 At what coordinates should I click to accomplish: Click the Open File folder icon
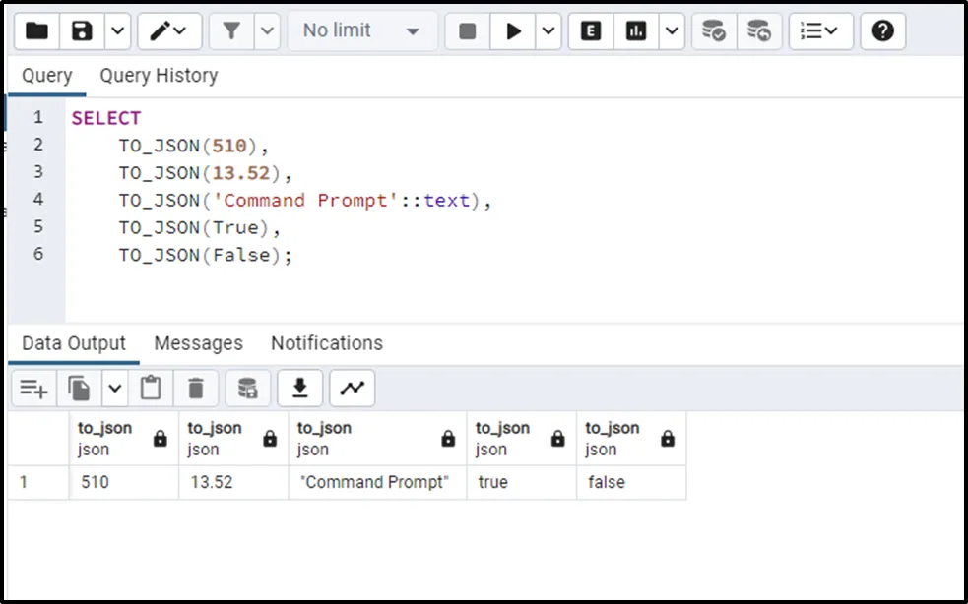(36, 31)
